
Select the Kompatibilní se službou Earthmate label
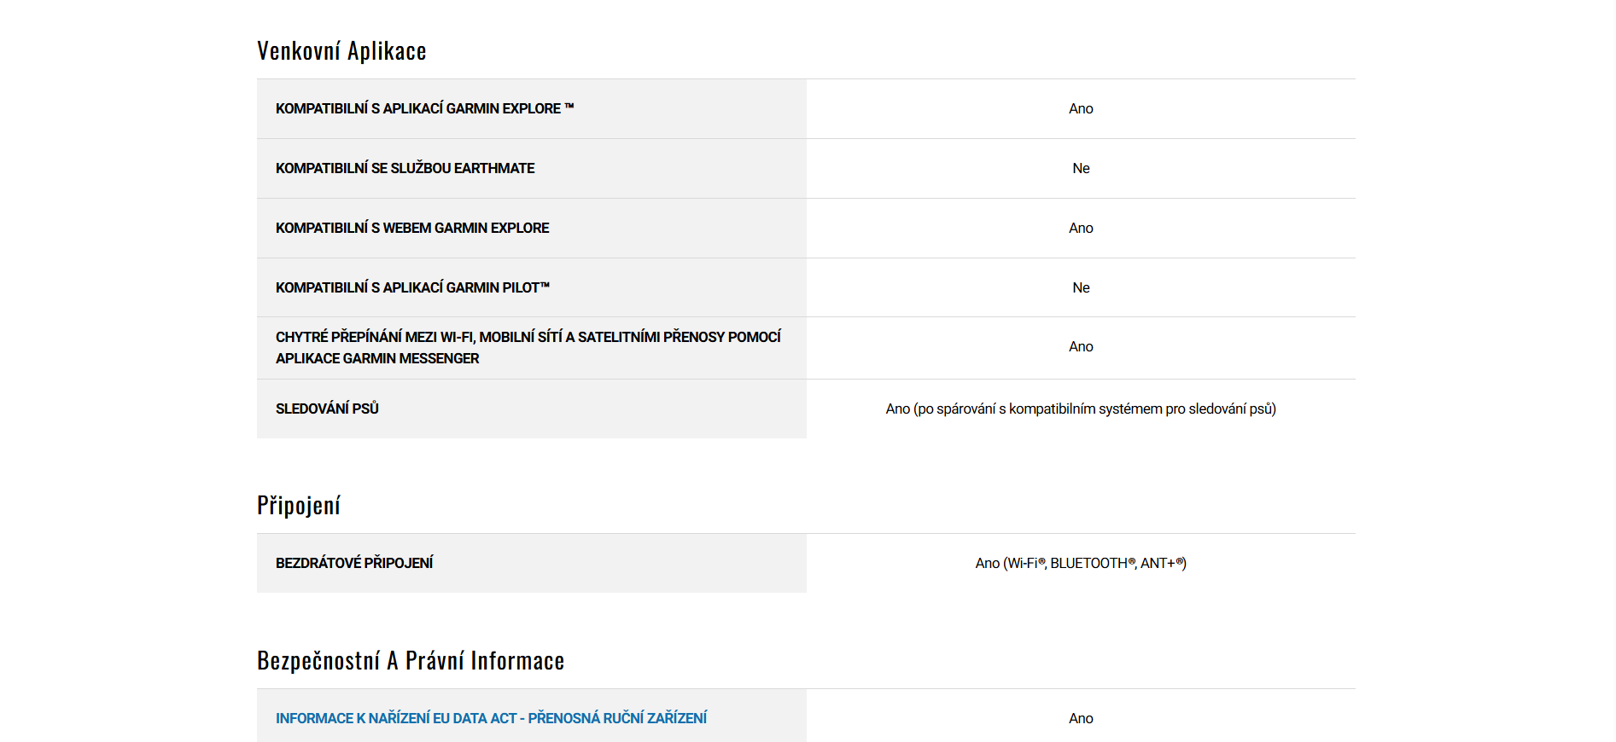(405, 169)
